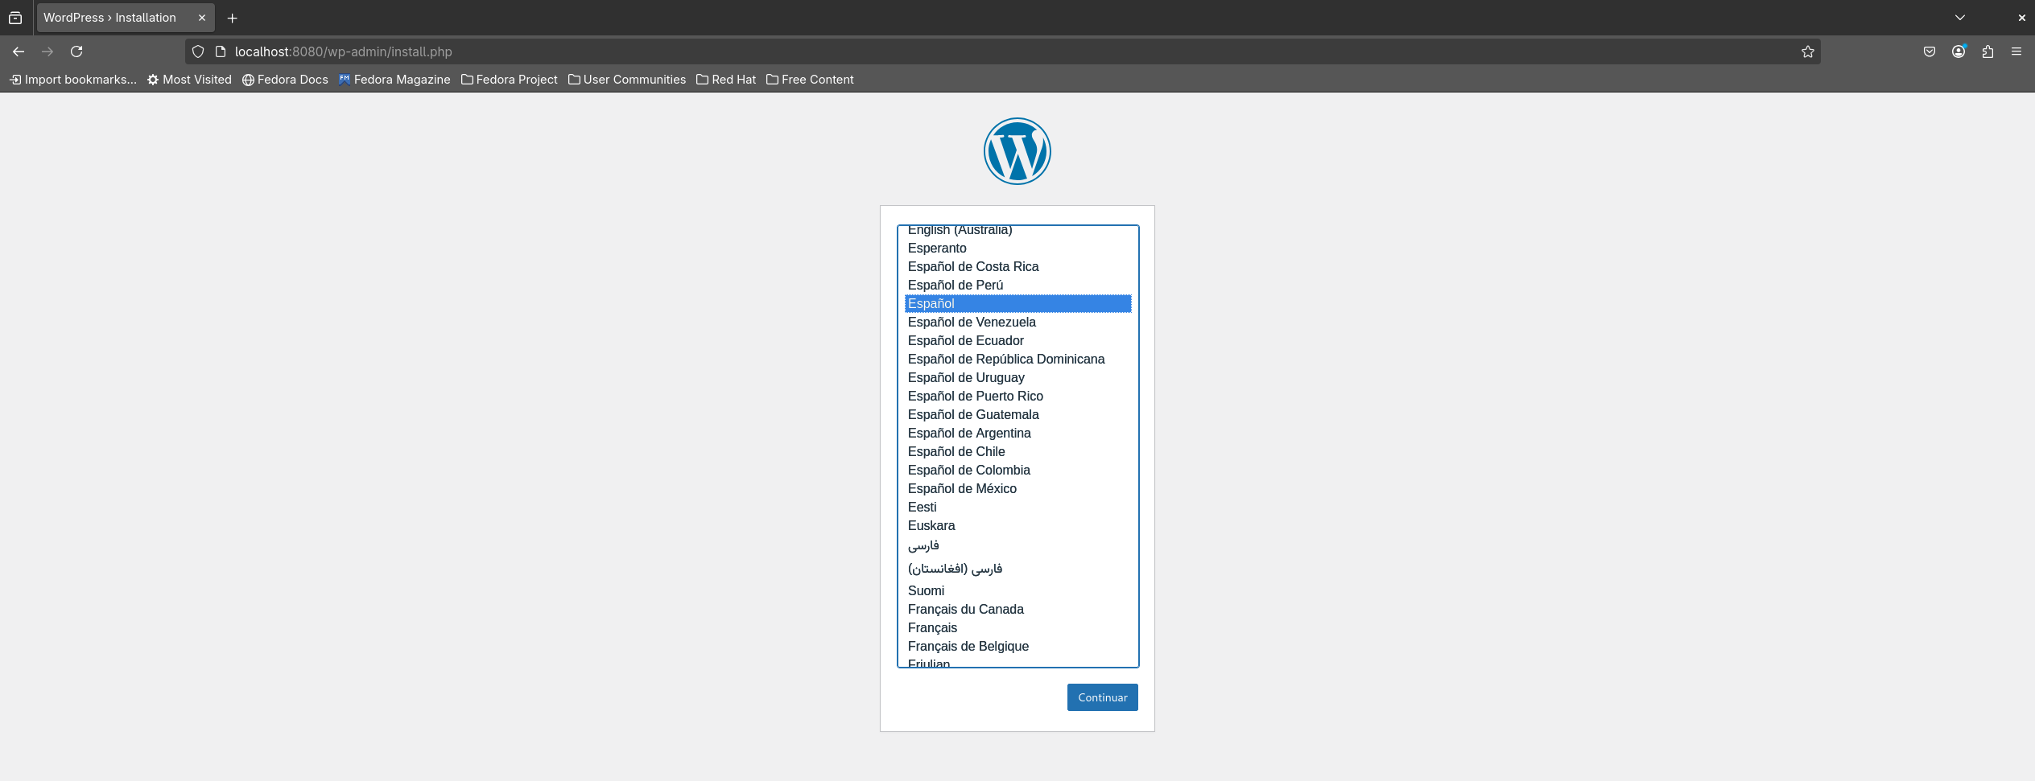Select Español de Venezuela
This screenshot has width=2035, height=781.
point(1017,323)
